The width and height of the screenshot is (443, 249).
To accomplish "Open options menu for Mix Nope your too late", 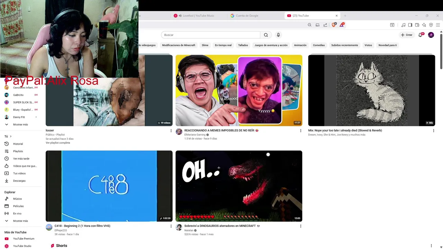I will (433, 131).
